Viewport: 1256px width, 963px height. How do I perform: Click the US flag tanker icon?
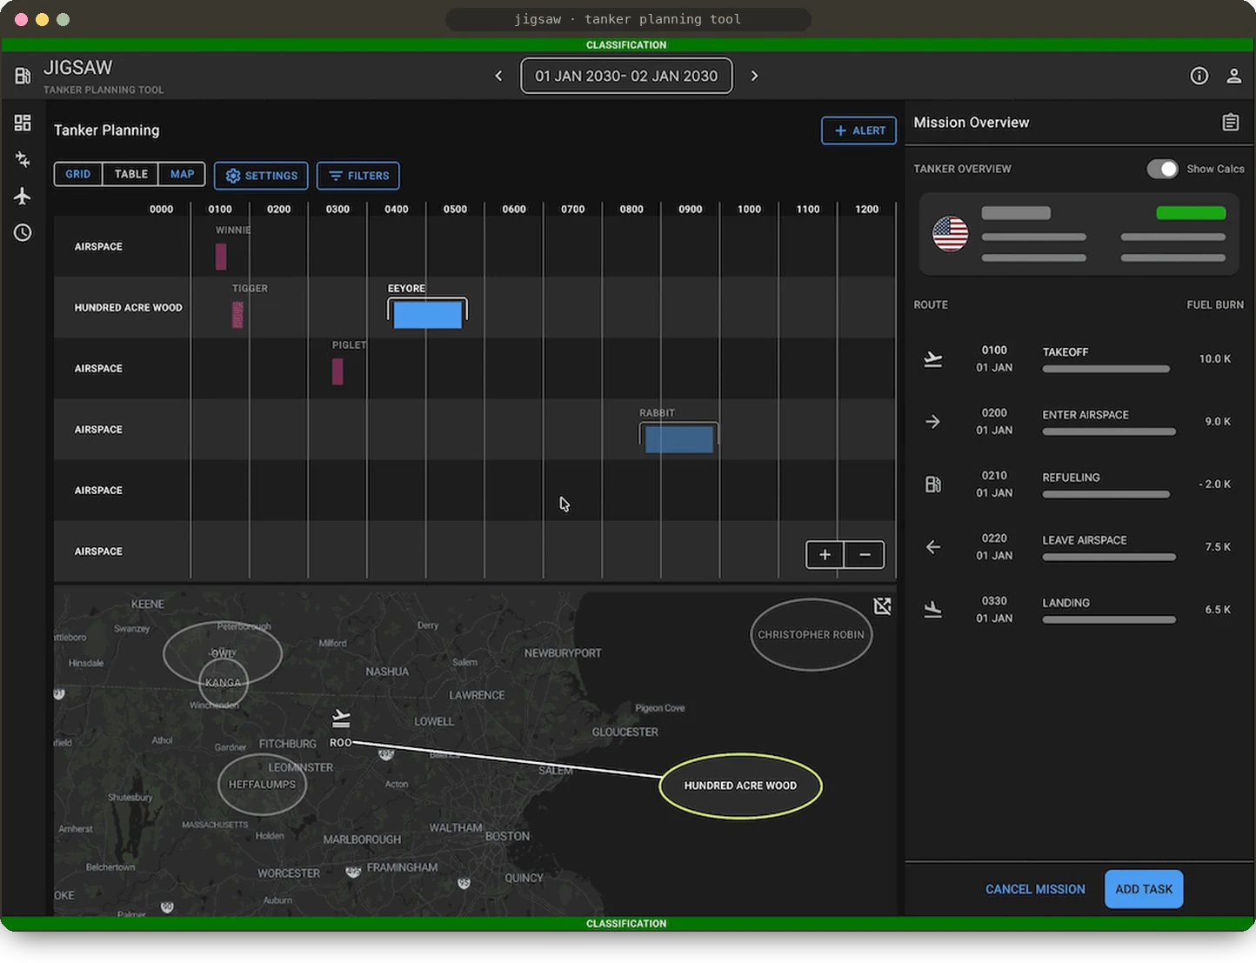coord(950,233)
